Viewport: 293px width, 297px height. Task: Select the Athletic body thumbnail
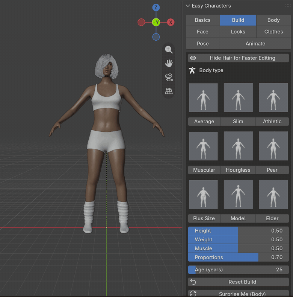coord(273,97)
